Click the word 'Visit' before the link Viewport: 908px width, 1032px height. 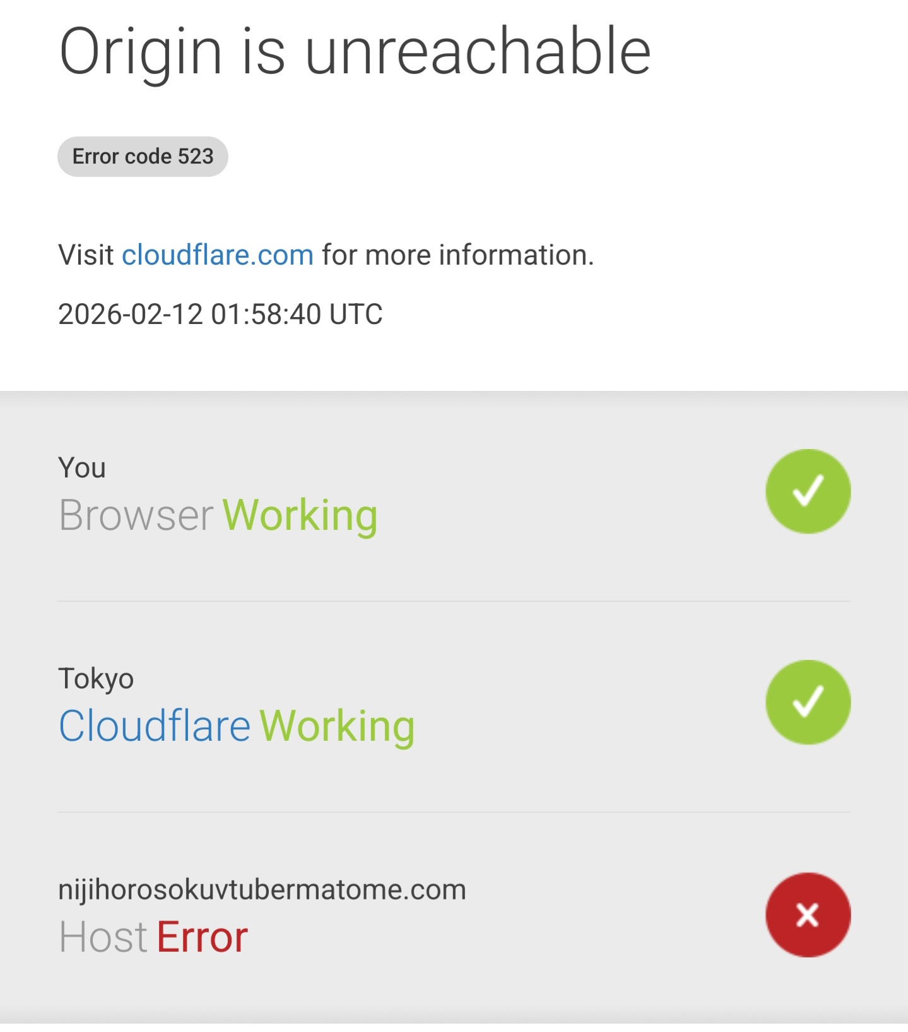coord(86,255)
